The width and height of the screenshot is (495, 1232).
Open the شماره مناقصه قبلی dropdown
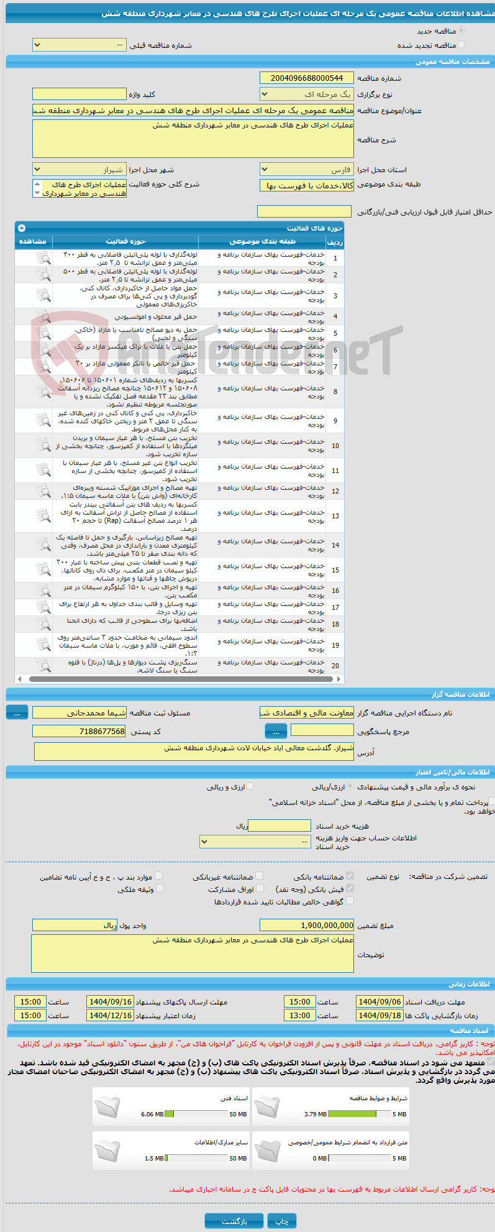[79, 45]
